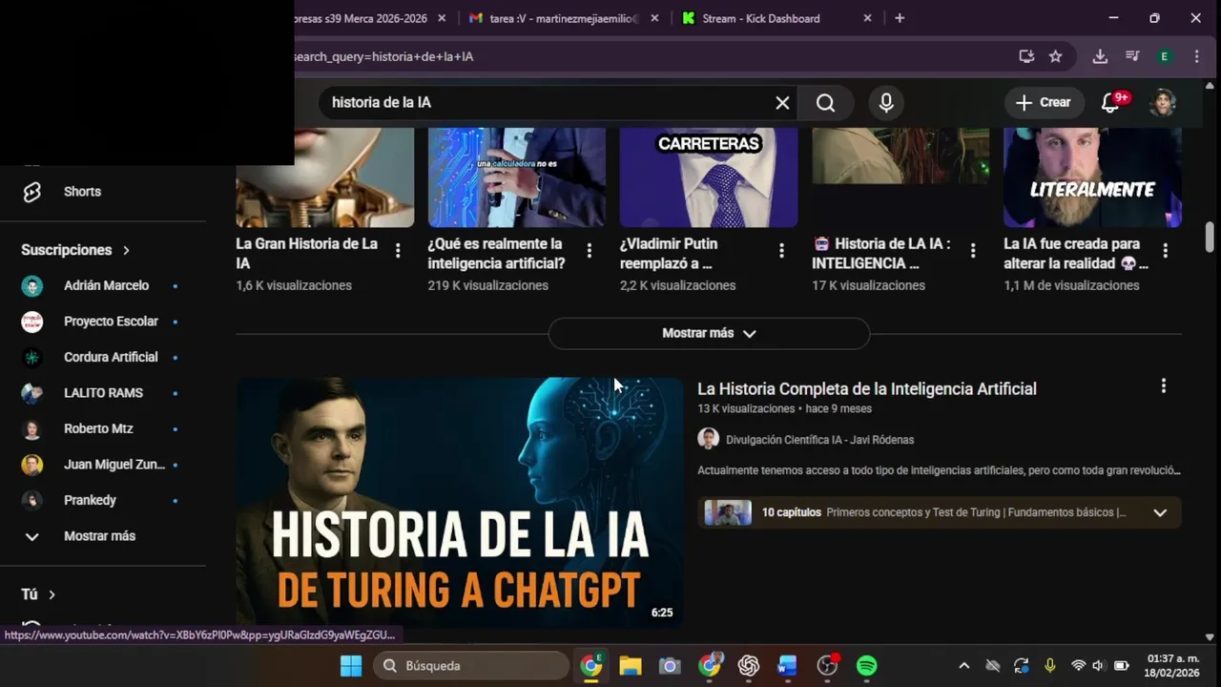The width and height of the screenshot is (1221, 687).
Task: Open ChatGPT app from the taskbar
Action: click(x=749, y=666)
